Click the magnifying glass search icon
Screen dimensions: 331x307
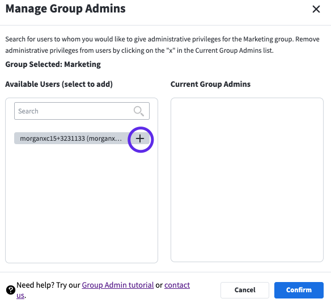coord(139,111)
